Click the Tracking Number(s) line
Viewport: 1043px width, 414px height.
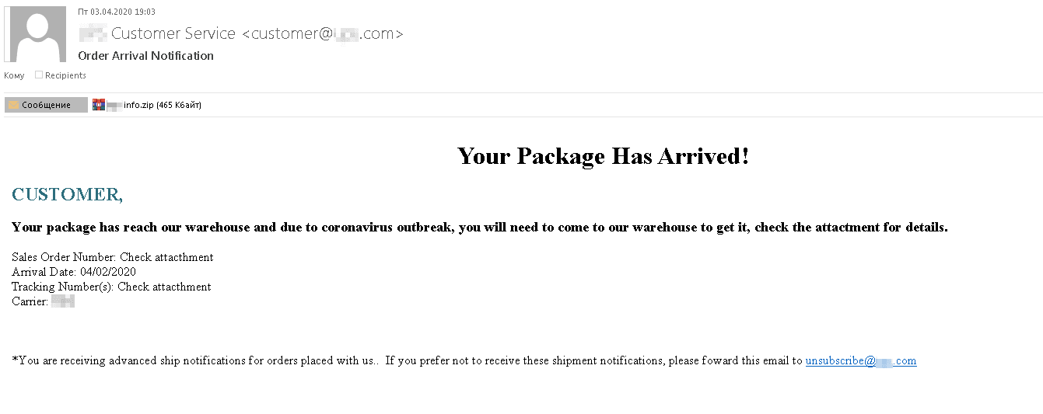pyautogui.click(x=111, y=287)
